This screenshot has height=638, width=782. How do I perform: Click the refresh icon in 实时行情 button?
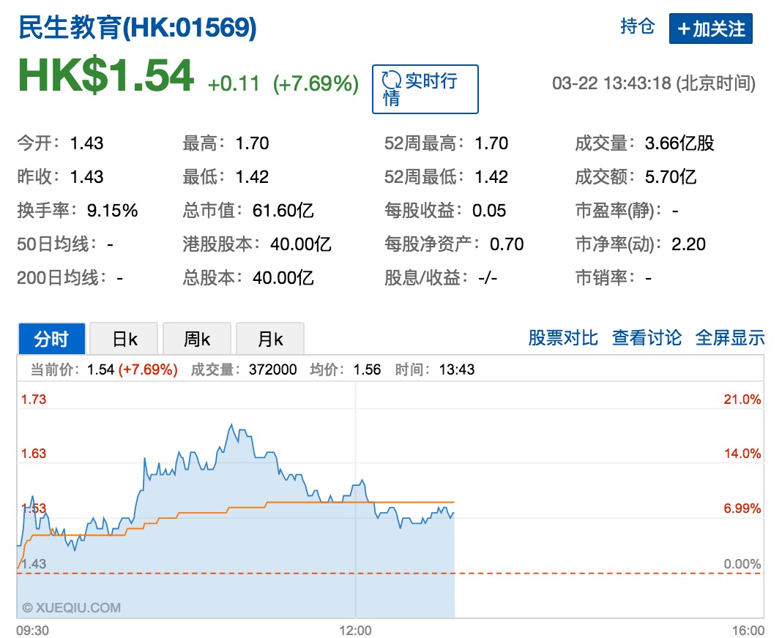(x=392, y=81)
